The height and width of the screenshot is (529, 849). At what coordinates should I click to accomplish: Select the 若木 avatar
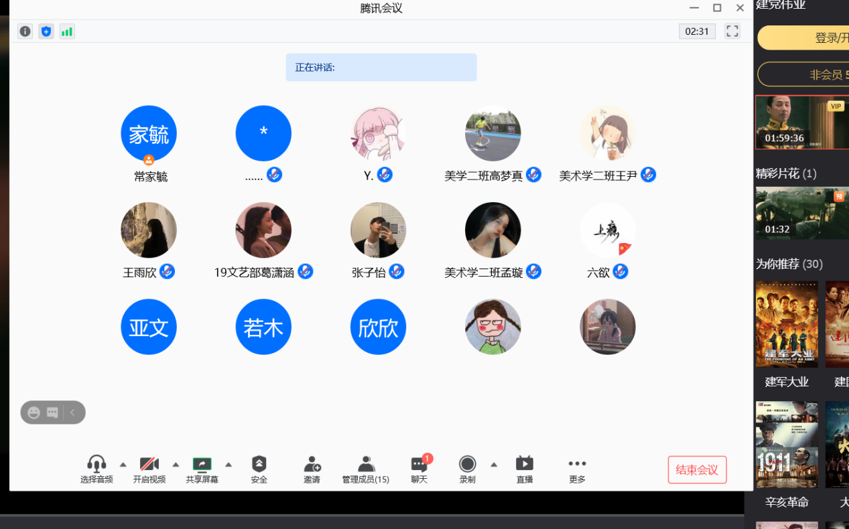tap(263, 327)
